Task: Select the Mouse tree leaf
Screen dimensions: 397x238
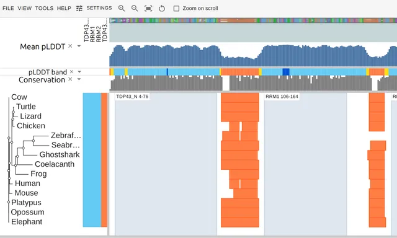Action: (x=26, y=193)
